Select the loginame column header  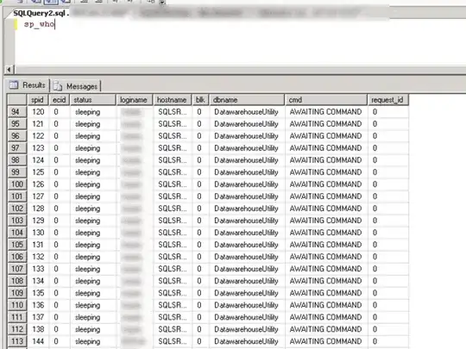pyautogui.click(x=135, y=100)
